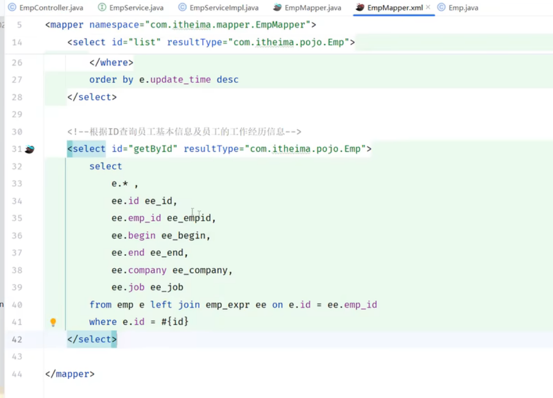The image size is (553, 398).
Task: Click line number 14 in the sticky header
Action: (17, 42)
